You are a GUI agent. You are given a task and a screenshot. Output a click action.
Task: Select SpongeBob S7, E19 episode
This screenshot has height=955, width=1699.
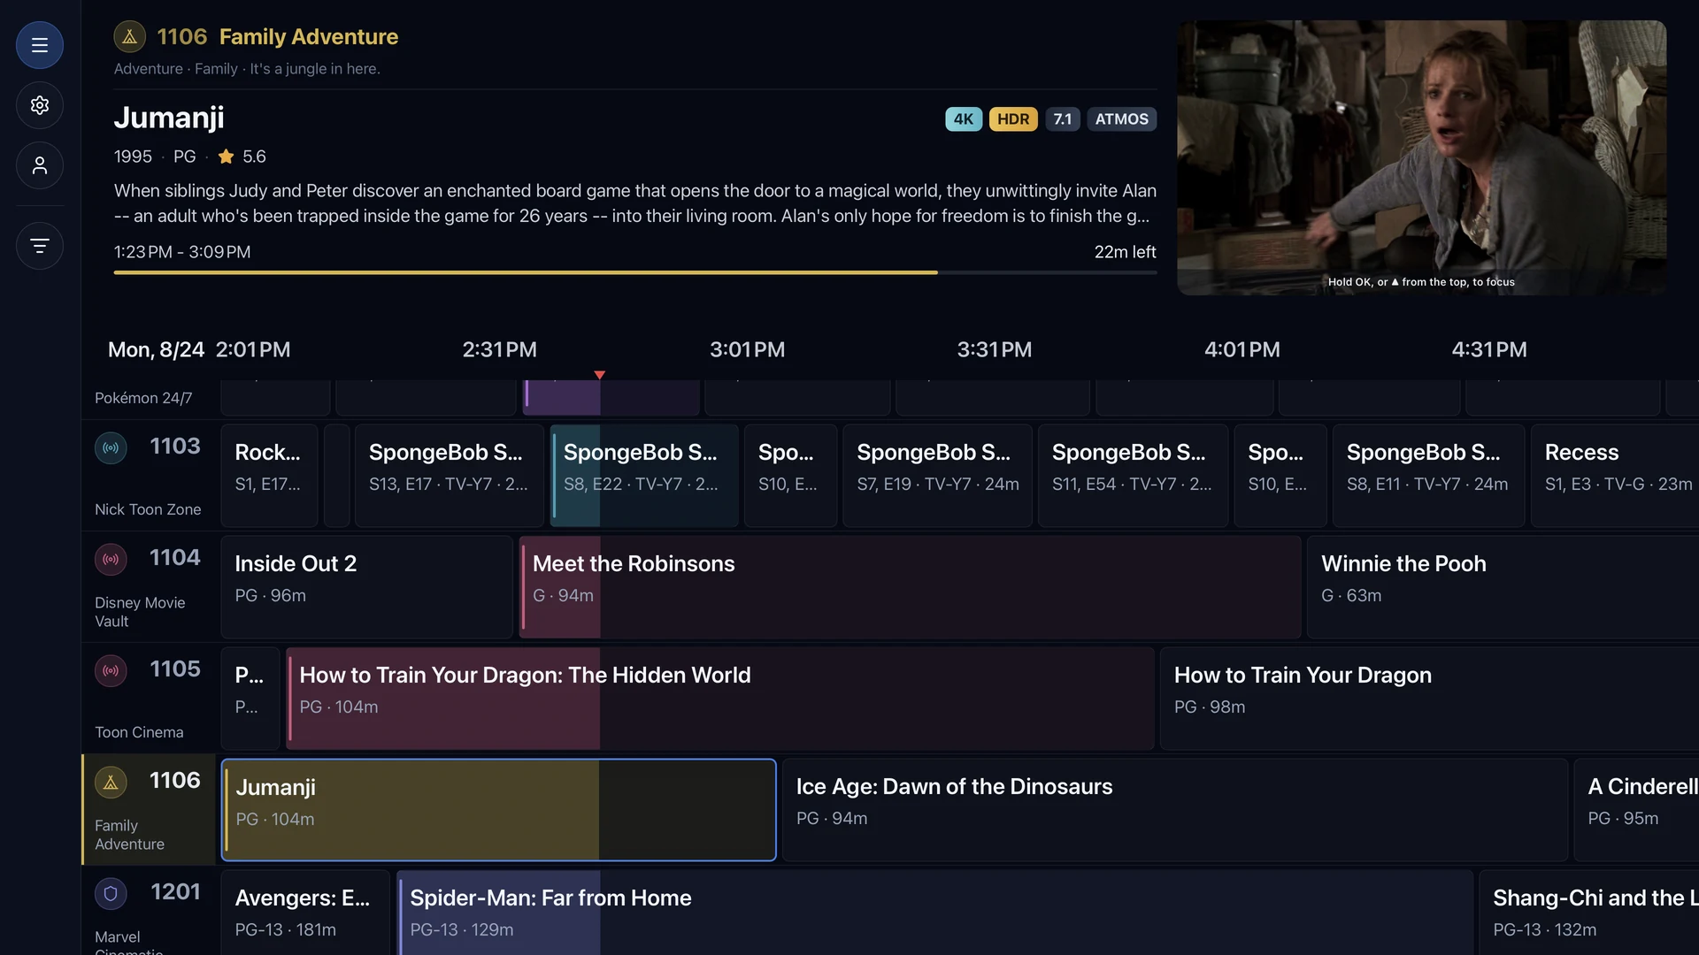coord(937,476)
